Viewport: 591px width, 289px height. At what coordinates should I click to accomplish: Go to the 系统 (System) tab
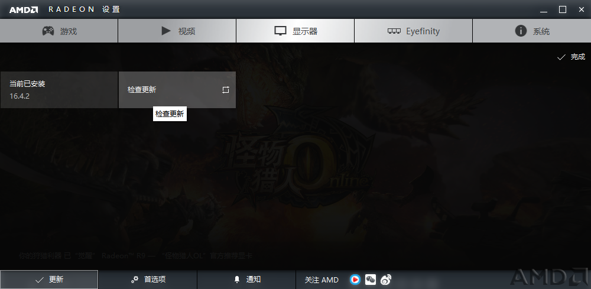pos(532,31)
